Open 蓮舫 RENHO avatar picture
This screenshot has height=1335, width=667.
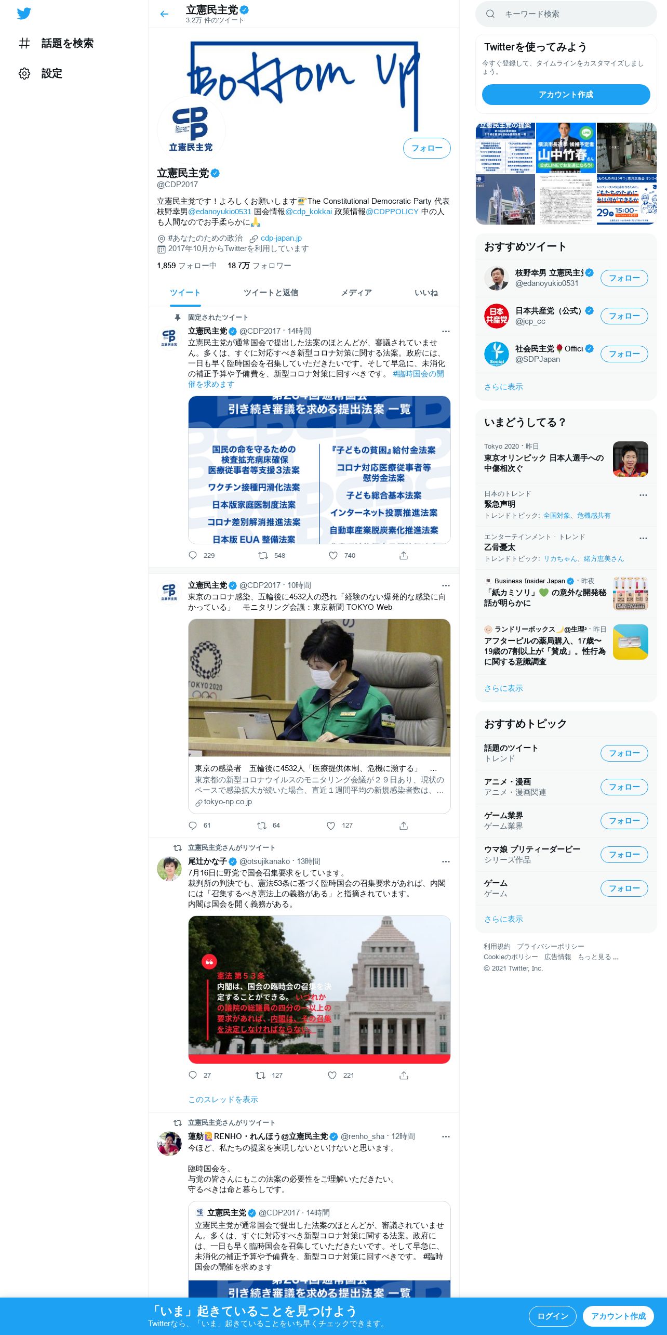click(x=169, y=1144)
